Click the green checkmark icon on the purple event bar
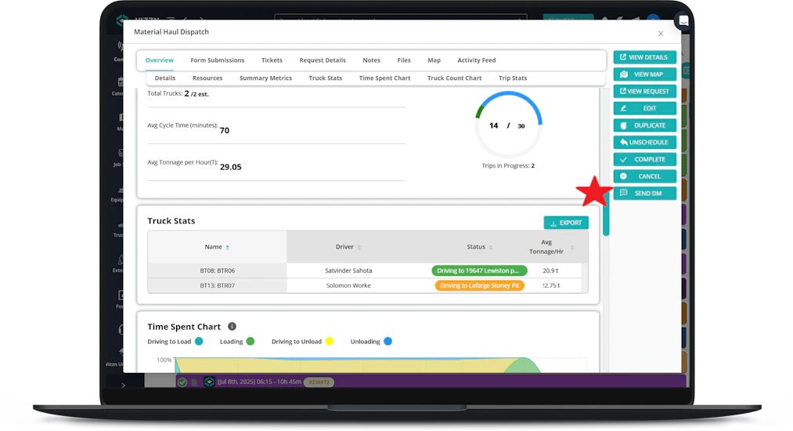The width and height of the screenshot is (793, 431). (182, 382)
